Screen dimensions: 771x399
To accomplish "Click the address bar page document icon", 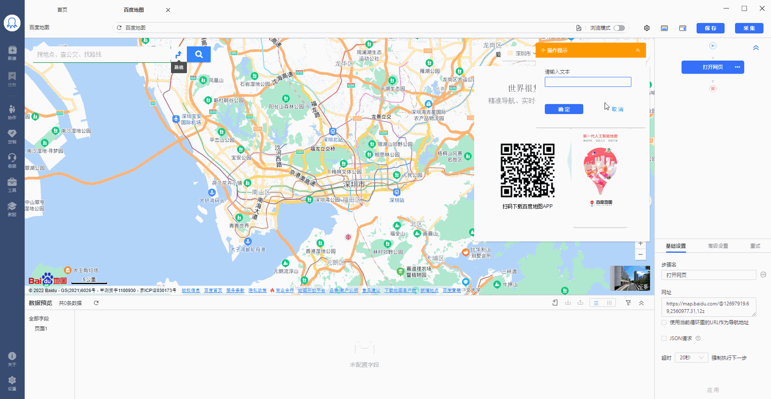I will point(579,28).
